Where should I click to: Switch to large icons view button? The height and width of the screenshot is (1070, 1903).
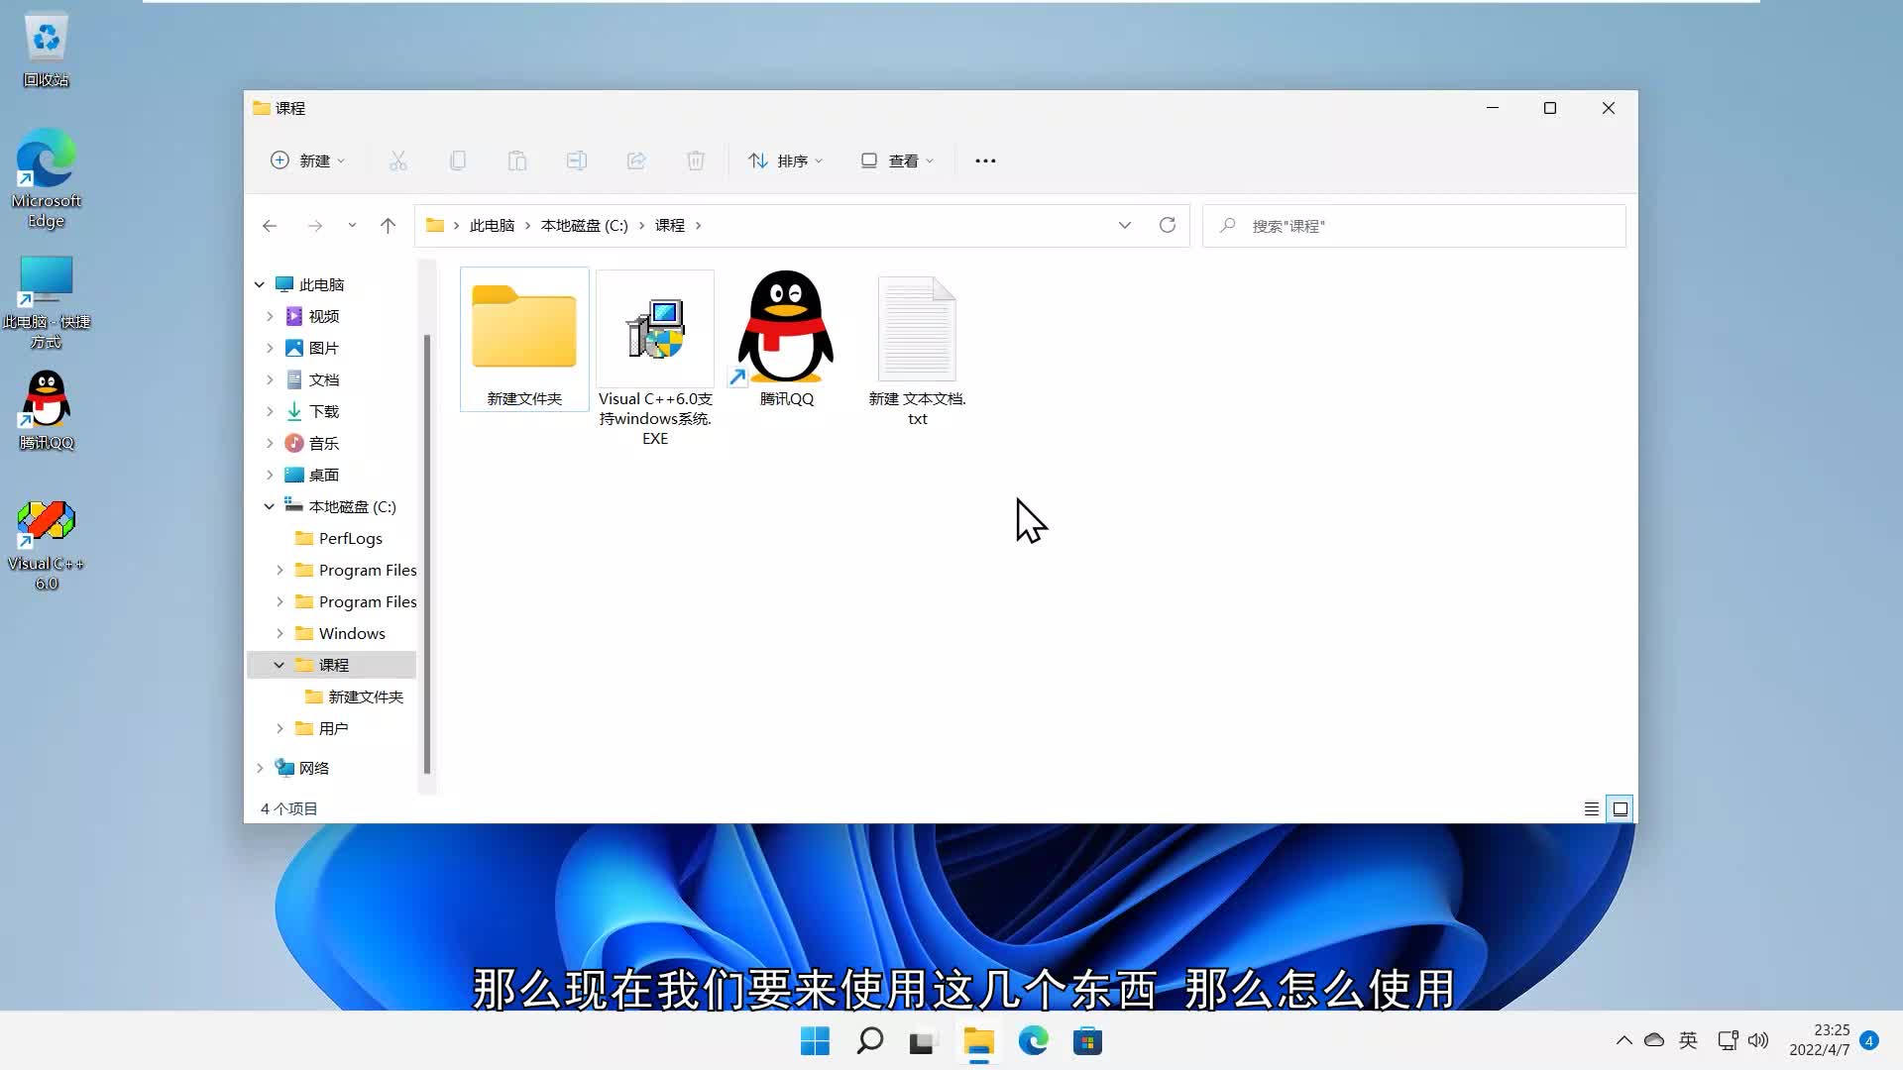[1621, 809]
